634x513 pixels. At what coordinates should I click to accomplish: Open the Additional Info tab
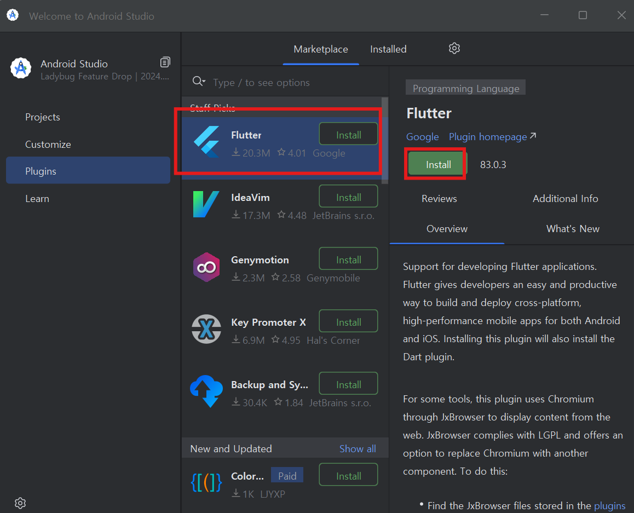point(565,199)
